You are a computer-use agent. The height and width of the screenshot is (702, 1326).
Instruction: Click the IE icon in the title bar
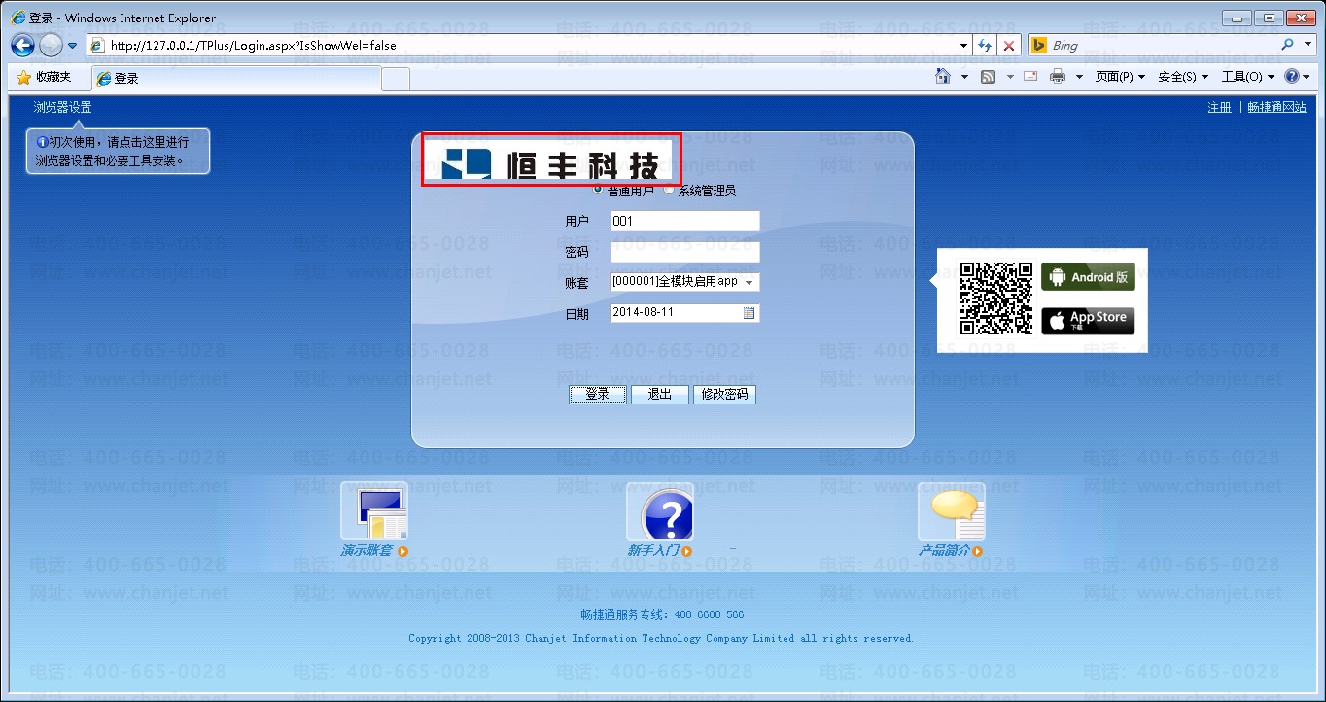pos(18,18)
